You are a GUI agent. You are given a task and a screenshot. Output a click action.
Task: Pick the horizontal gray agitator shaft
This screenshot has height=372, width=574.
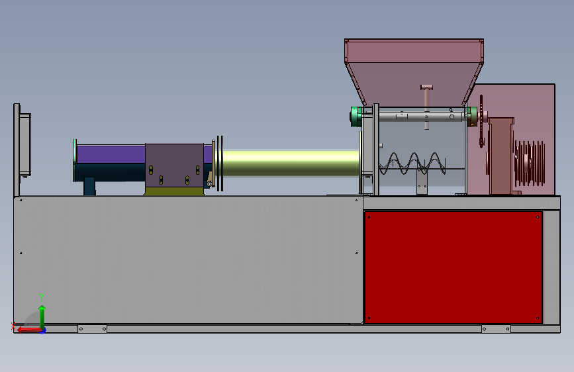click(x=422, y=116)
